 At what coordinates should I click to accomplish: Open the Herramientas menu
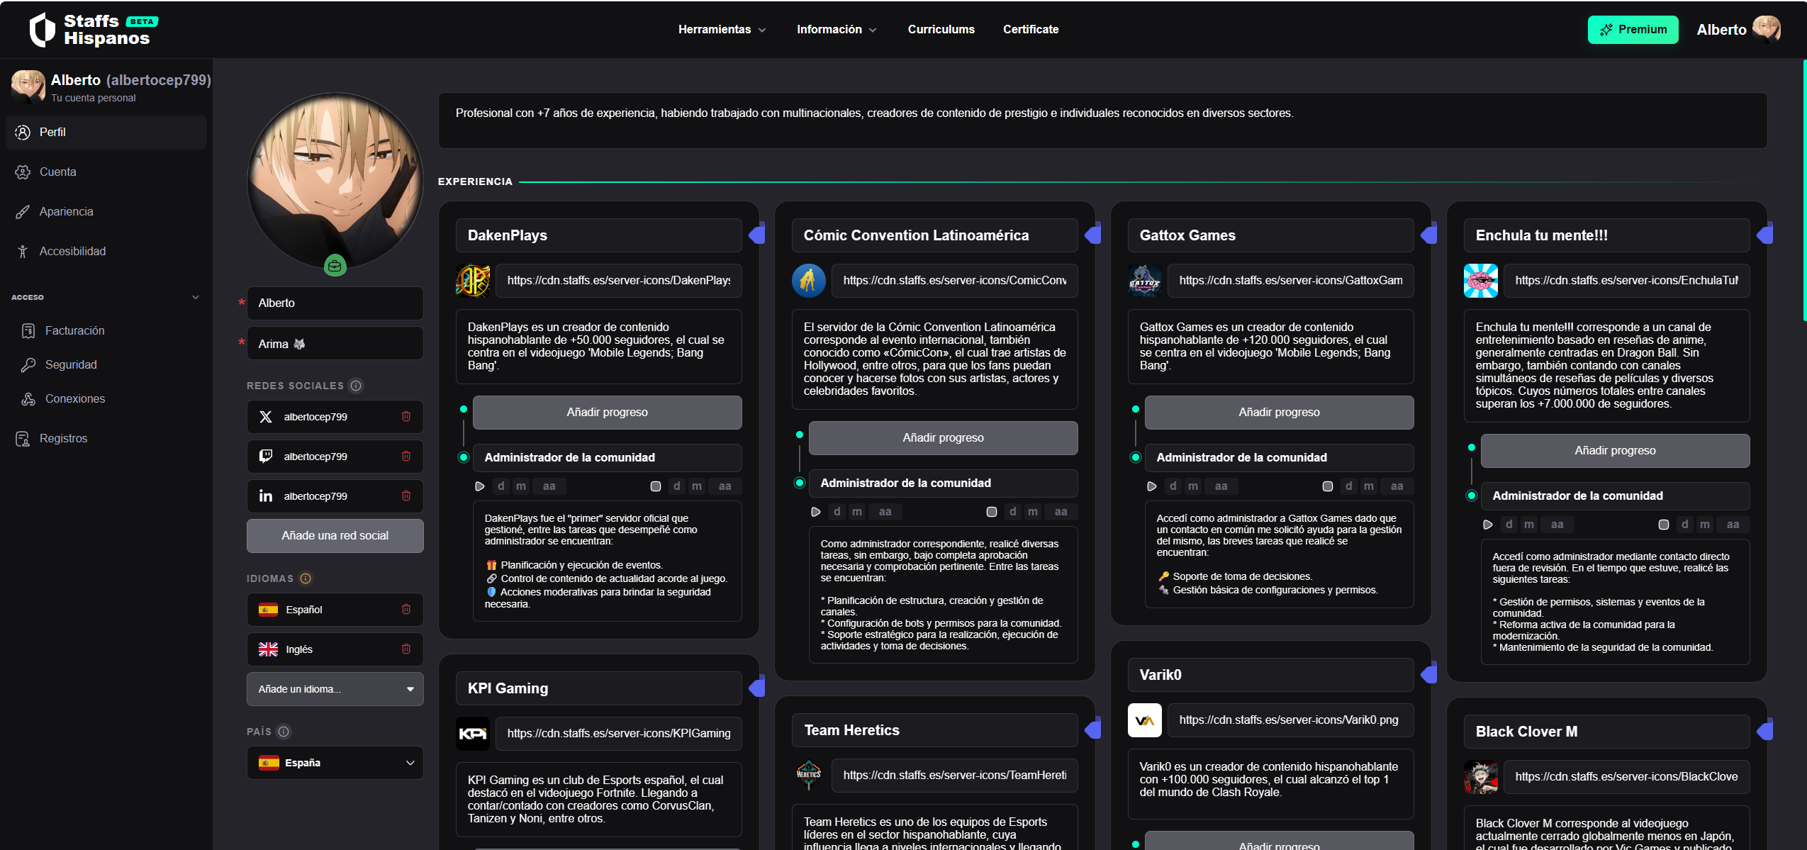(722, 29)
